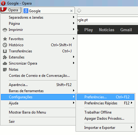Choose Trabalhar Offline
Image resolution: width=138 pixels, height=135 pixels.
tap(105, 112)
